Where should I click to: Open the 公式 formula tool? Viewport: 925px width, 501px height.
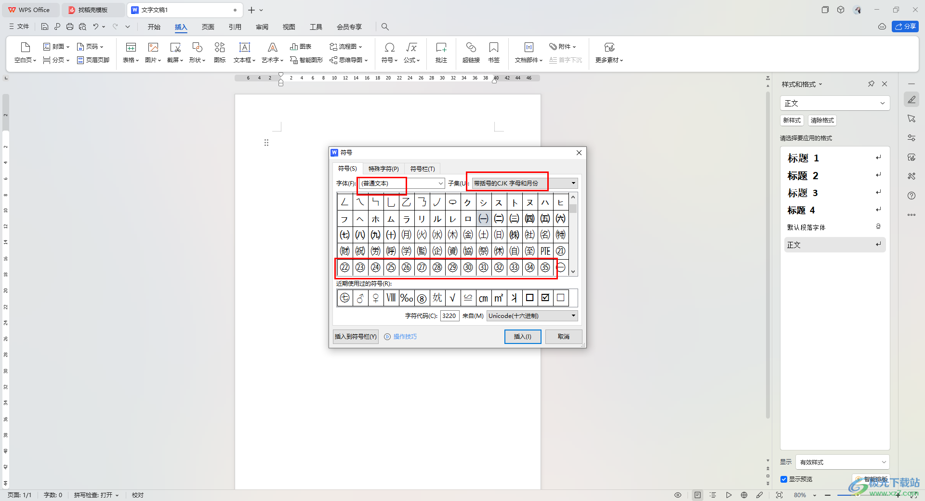pos(412,53)
